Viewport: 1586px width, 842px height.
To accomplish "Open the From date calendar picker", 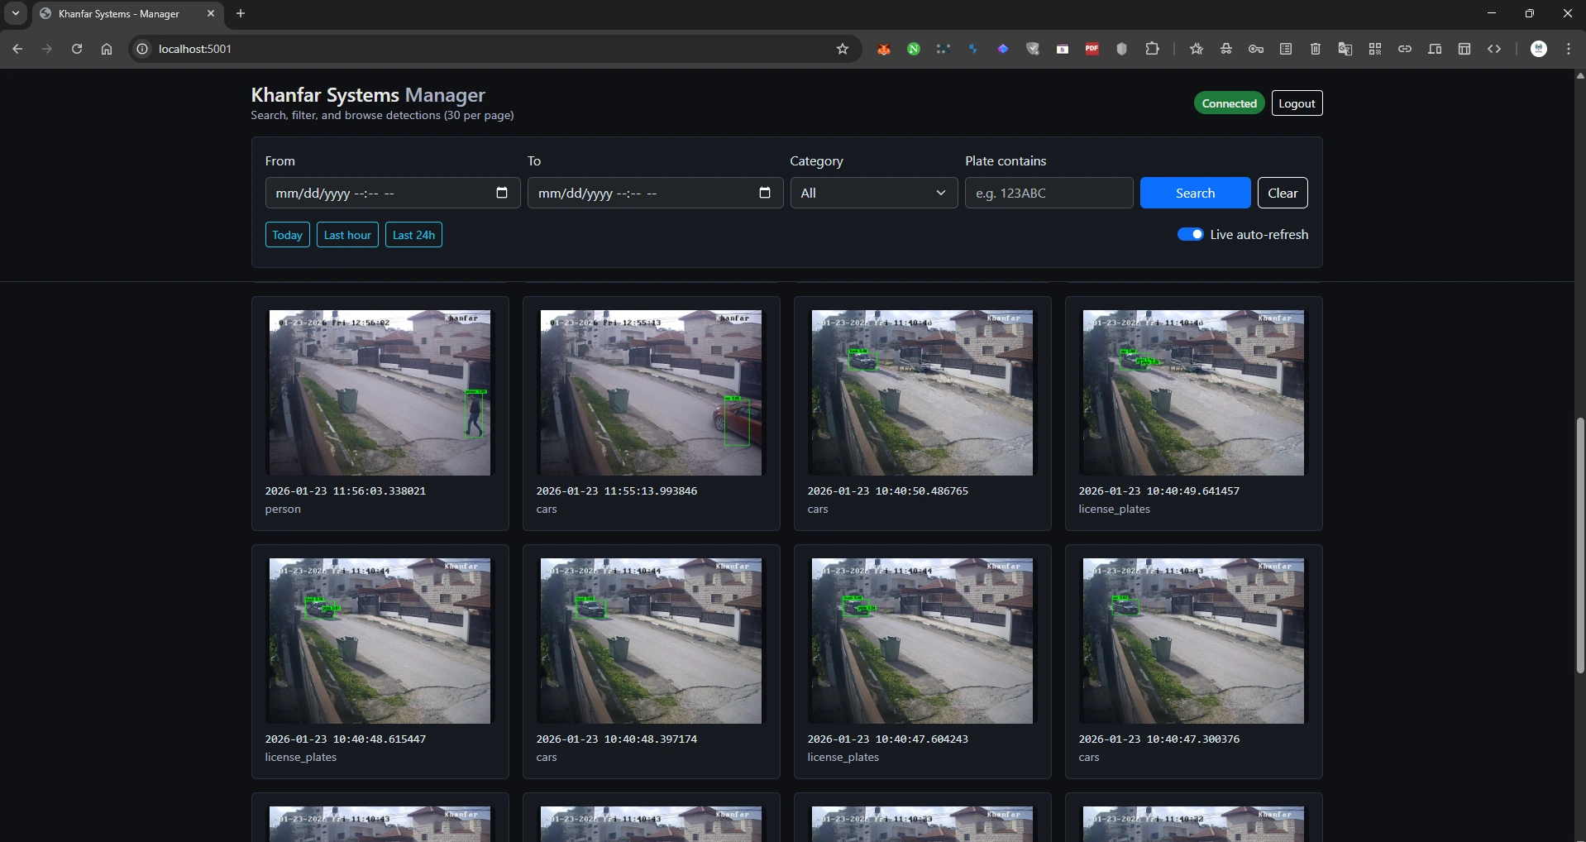I will click(x=502, y=193).
